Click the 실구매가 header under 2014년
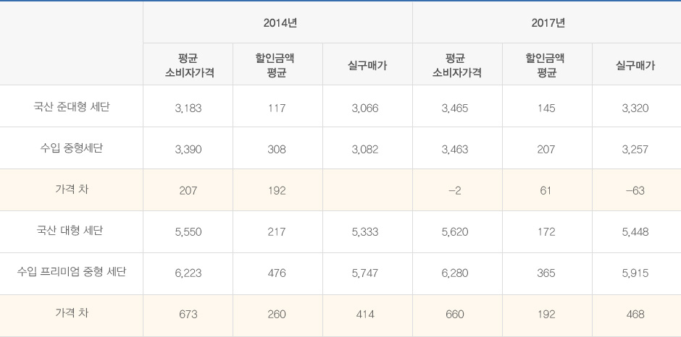Image resolution: width=681 pixels, height=337 pixels. [367, 65]
